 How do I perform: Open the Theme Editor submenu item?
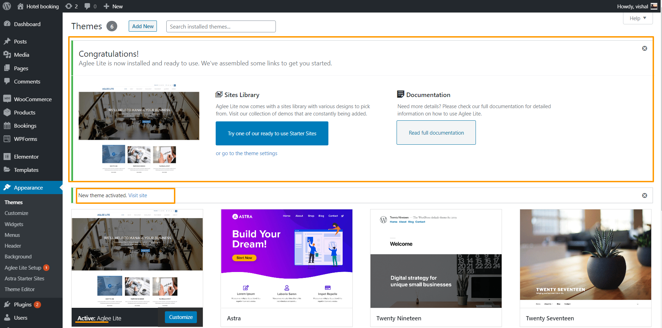(19, 289)
